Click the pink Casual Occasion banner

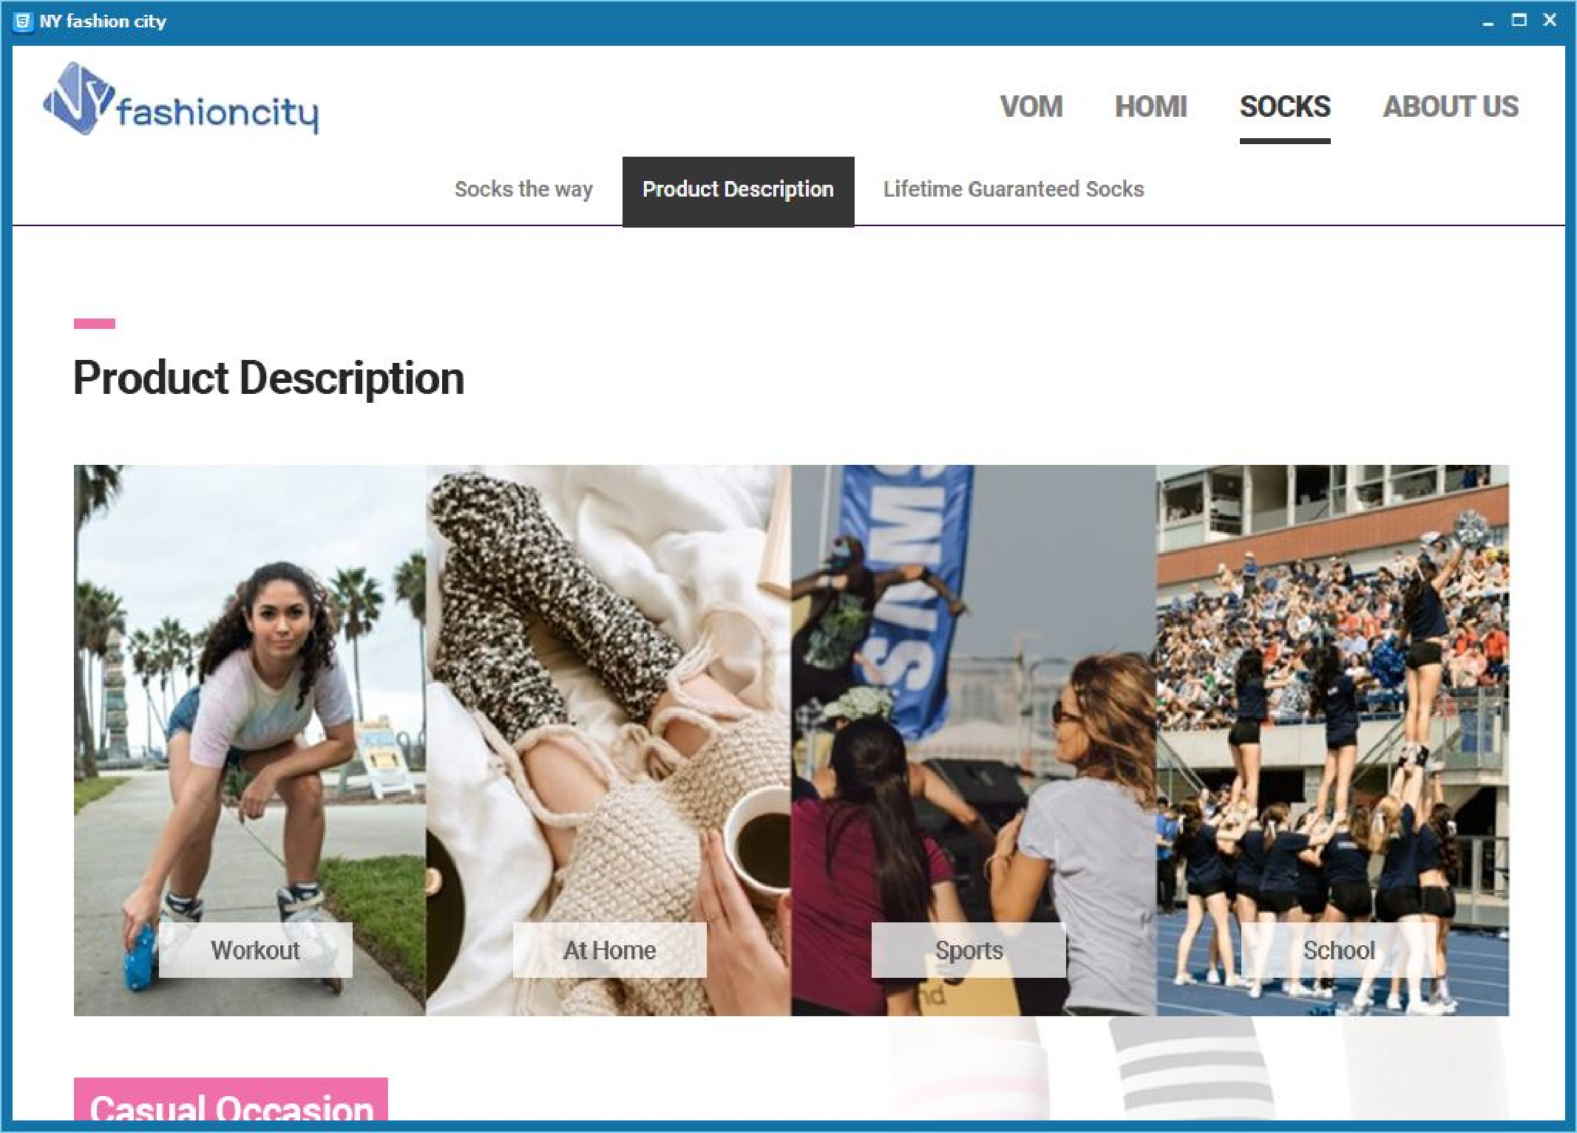[231, 1100]
